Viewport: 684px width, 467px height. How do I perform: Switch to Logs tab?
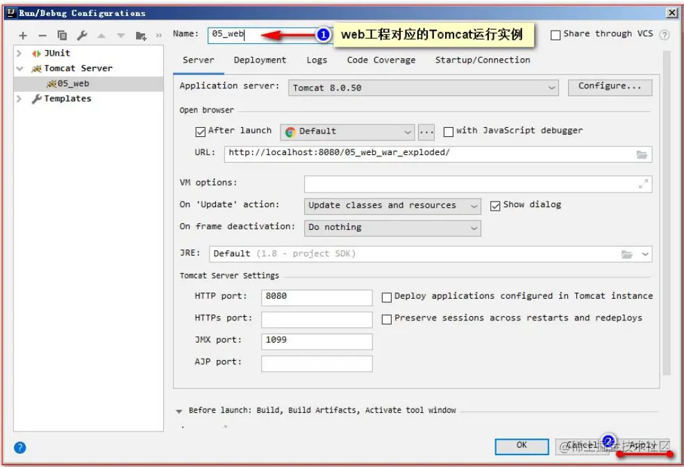317,60
